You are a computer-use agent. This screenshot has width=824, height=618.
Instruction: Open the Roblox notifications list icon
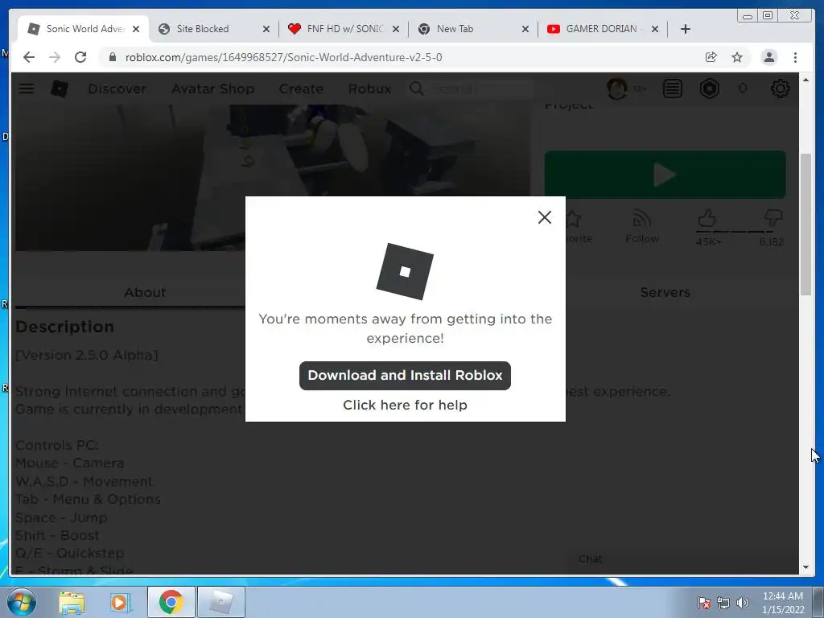672,89
